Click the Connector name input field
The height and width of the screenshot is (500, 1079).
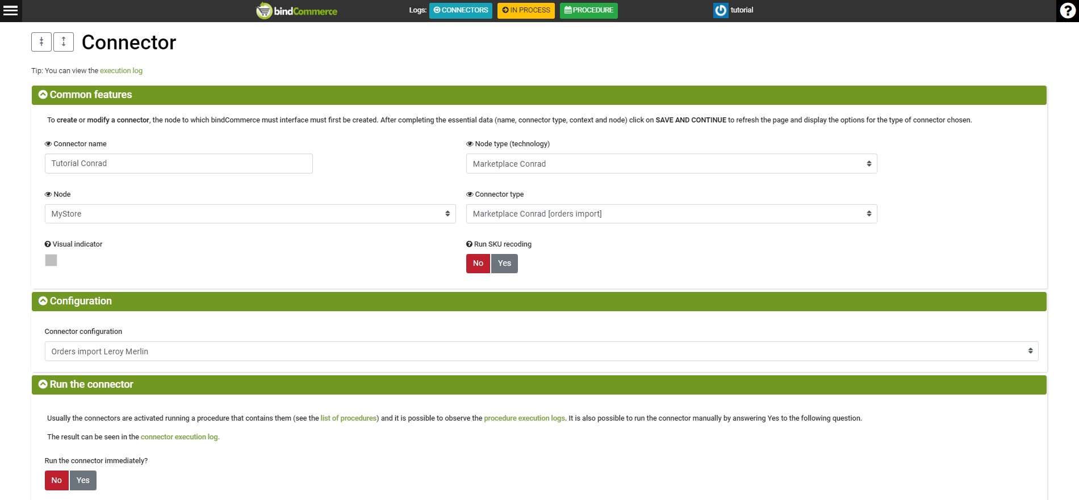coord(178,163)
